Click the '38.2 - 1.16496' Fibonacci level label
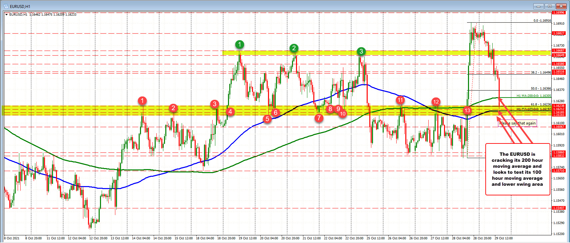The width and height of the screenshot is (570, 243). tap(541, 72)
